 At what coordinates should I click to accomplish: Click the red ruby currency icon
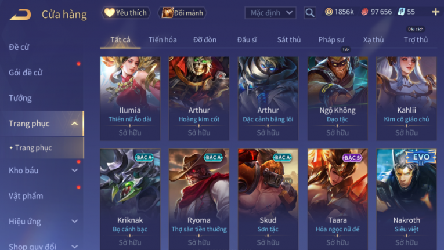[x=364, y=12]
